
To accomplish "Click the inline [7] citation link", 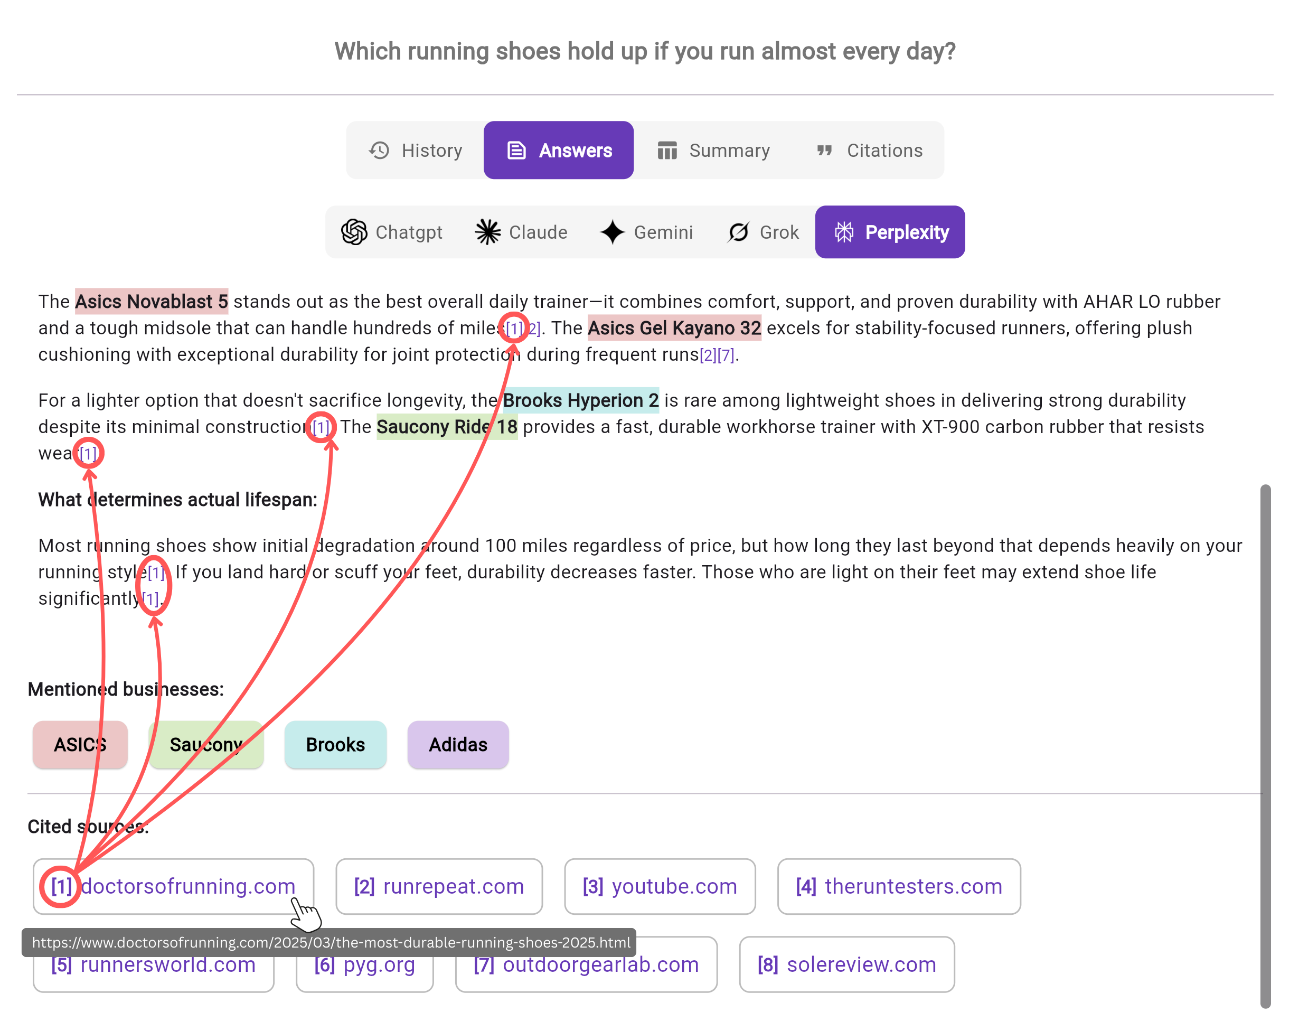I will [727, 355].
